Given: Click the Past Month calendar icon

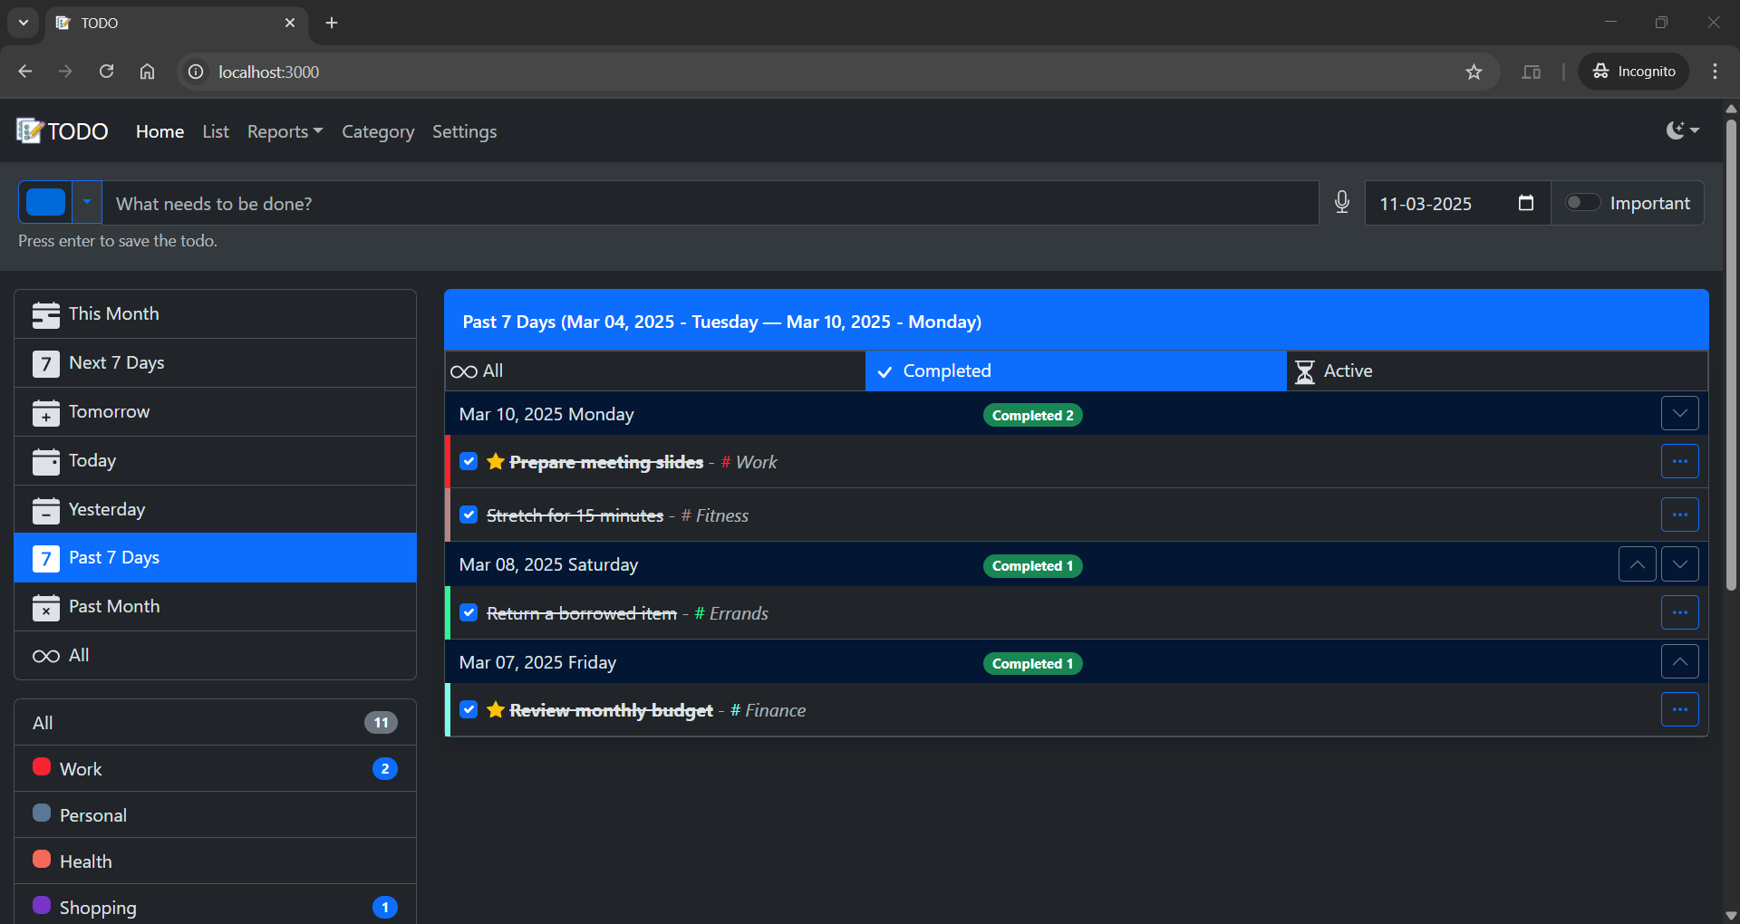Looking at the screenshot, I should pyautogui.click(x=46, y=607).
